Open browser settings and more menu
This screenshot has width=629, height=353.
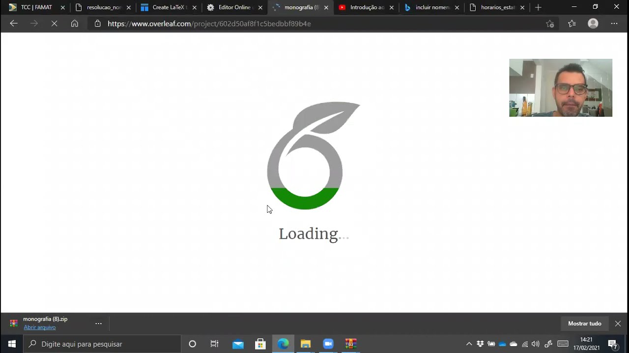pos(614,24)
